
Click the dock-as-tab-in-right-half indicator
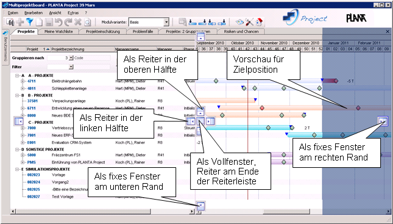(x=210, y=121)
